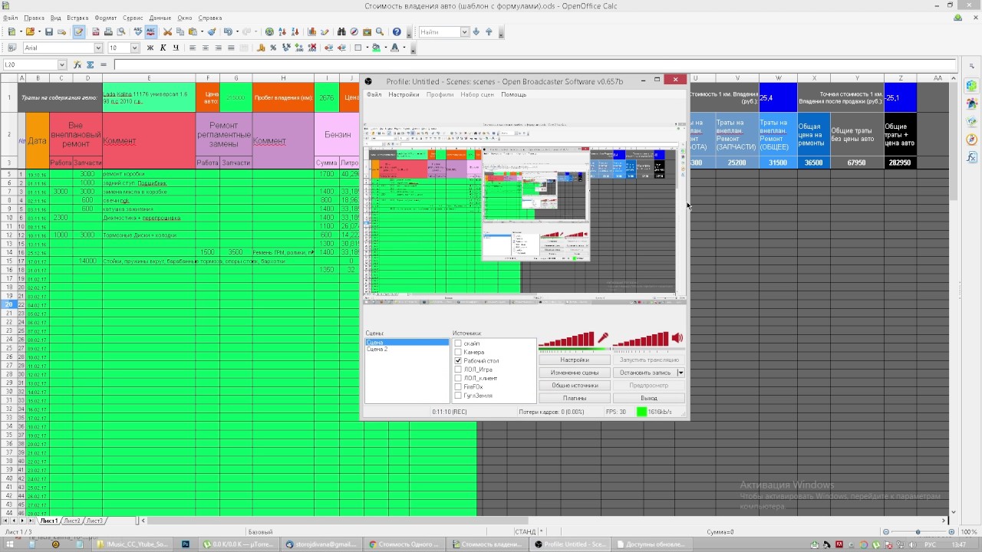Open the Вставка menu in Calc
The image size is (982, 552).
coord(77,18)
